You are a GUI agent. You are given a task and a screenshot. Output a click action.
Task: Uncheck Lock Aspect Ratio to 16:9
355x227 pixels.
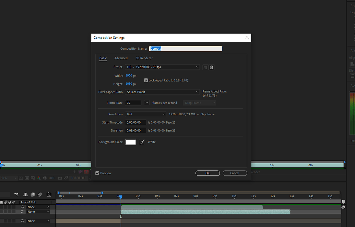tap(146, 80)
